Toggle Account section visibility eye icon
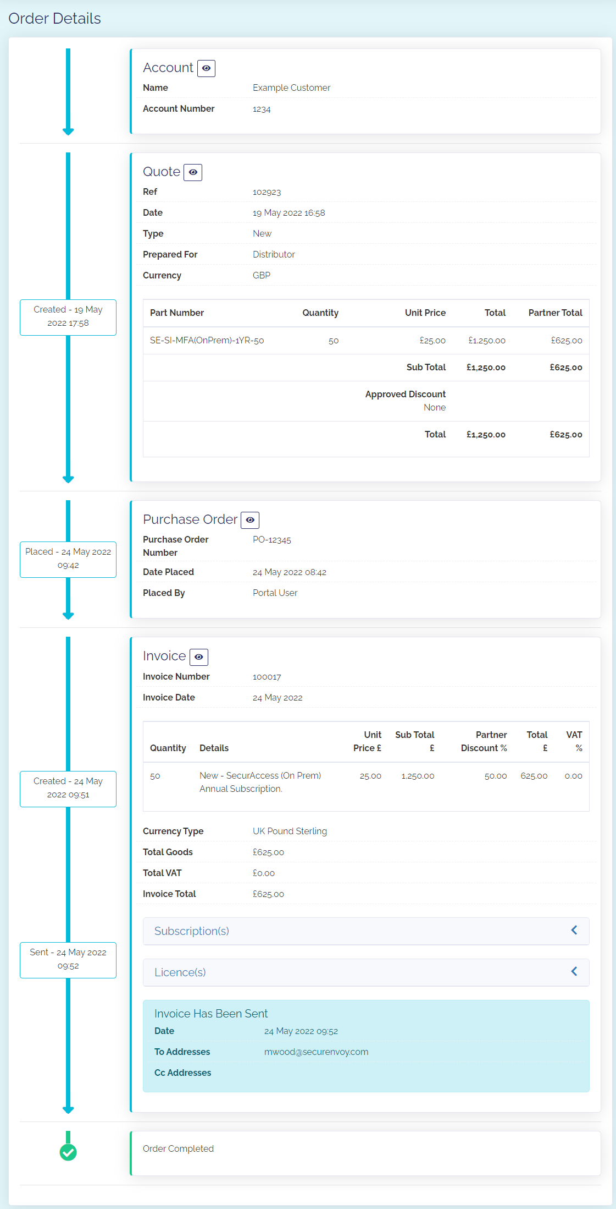Image resolution: width=616 pixels, height=1209 pixels. pyautogui.click(x=206, y=68)
